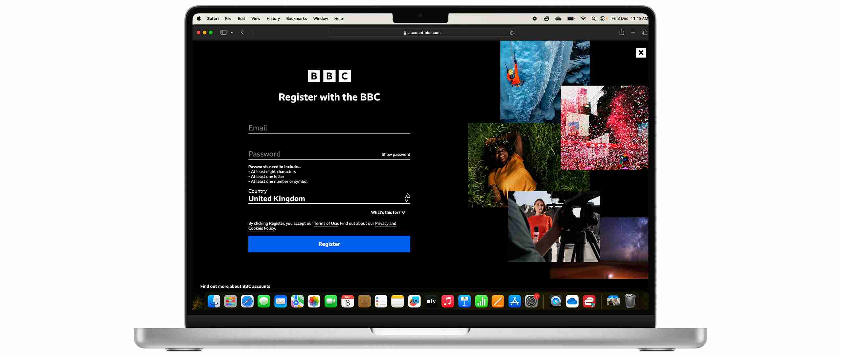This screenshot has height=355, width=841.
Task: Open the Edit menu
Action: (241, 18)
